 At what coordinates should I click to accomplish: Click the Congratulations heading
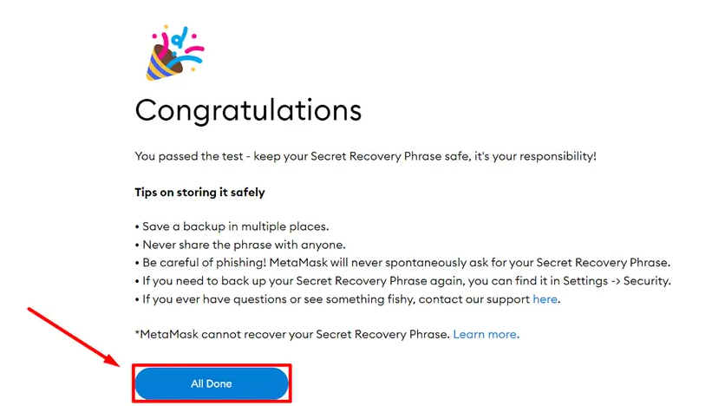point(248,110)
